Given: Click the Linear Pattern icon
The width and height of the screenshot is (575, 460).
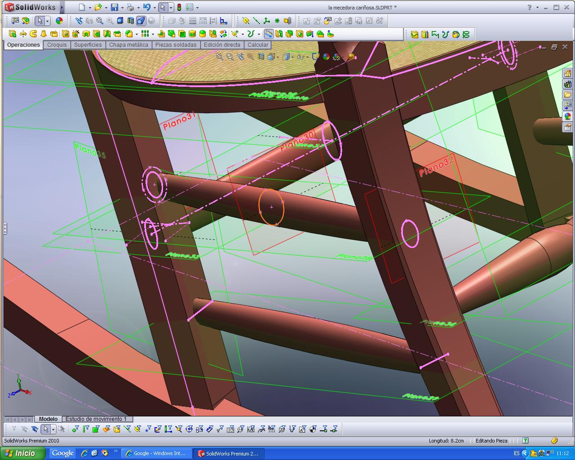Looking at the screenshot, I should tap(145, 34).
